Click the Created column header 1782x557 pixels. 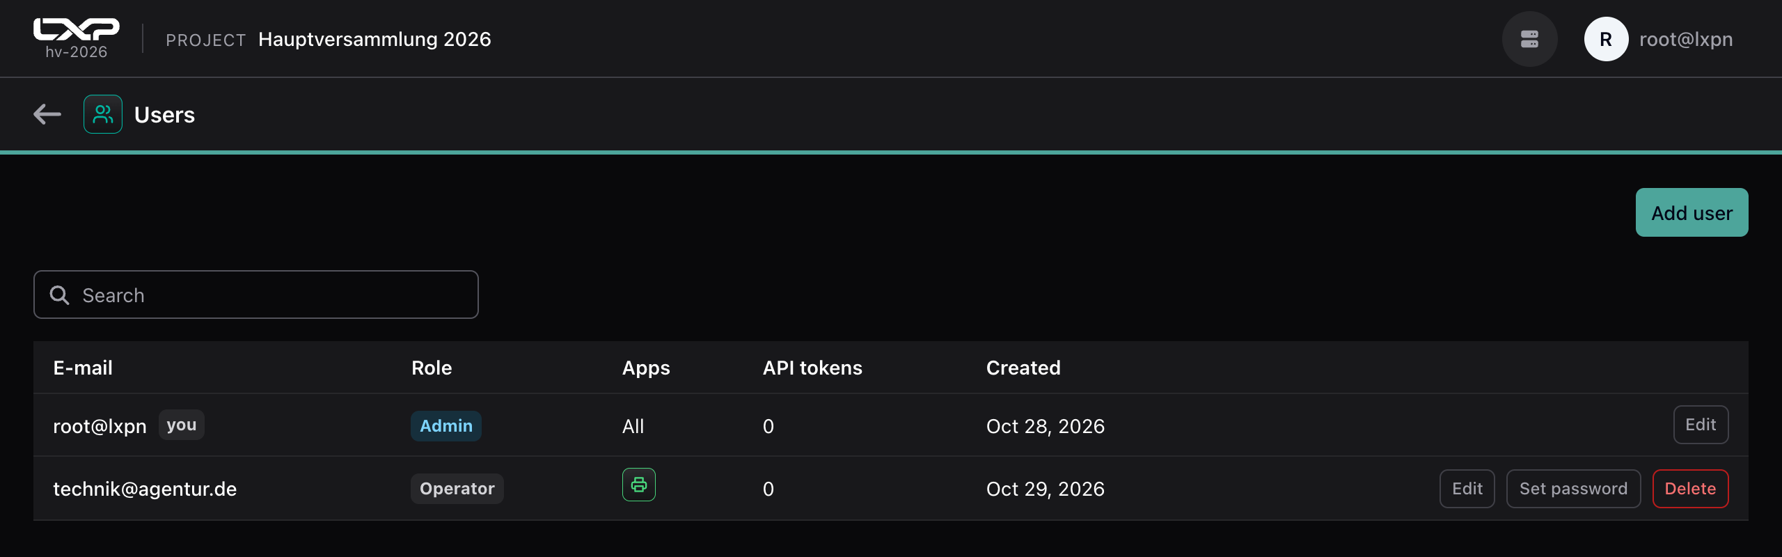point(1023,368)
